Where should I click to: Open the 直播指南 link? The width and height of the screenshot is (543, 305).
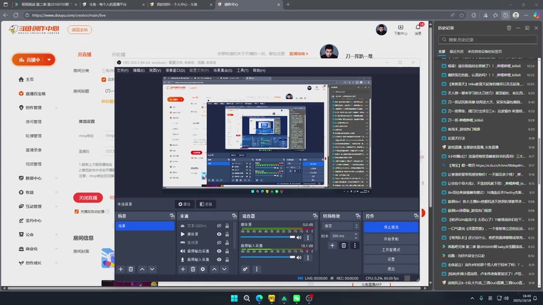(298, 54)
